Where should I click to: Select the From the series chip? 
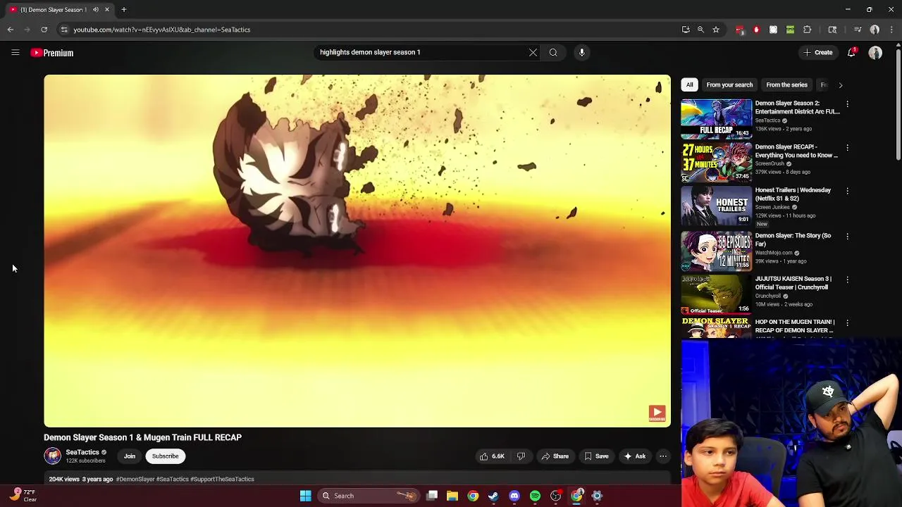click(786, 84)
